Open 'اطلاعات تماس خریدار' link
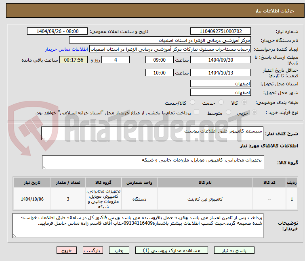Image resolution: width=305 pixels, height=261 pixels. click(x=67, y=49)
